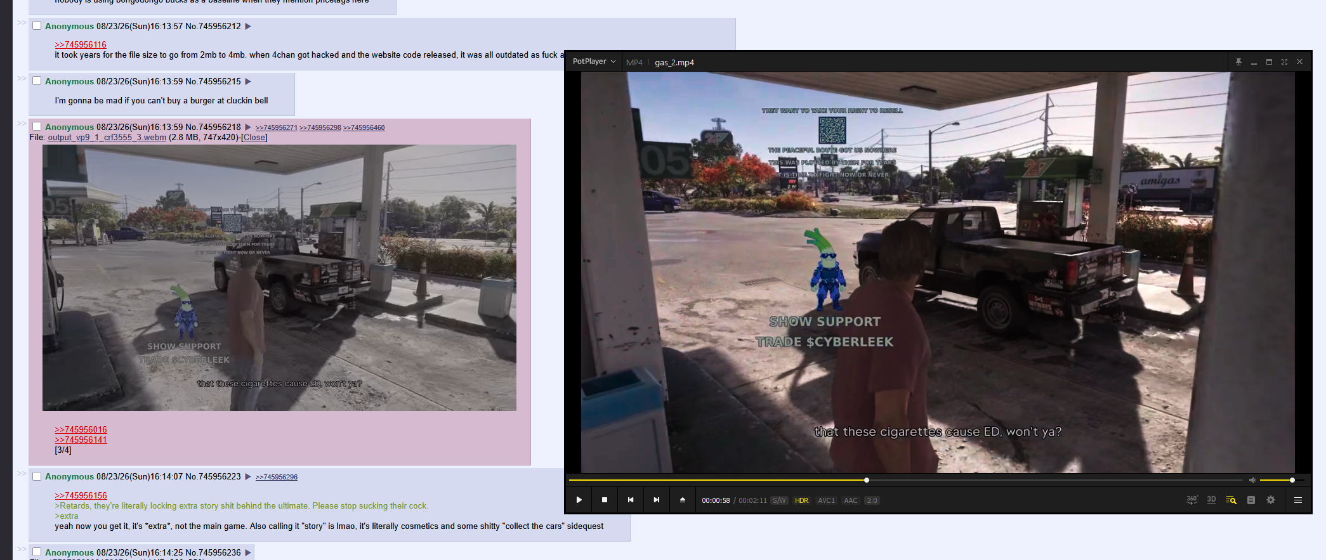This screenshot has width=1326, height=560.
Task: Click the gas_2.mp4 title text
Action: tap(674, 62)
